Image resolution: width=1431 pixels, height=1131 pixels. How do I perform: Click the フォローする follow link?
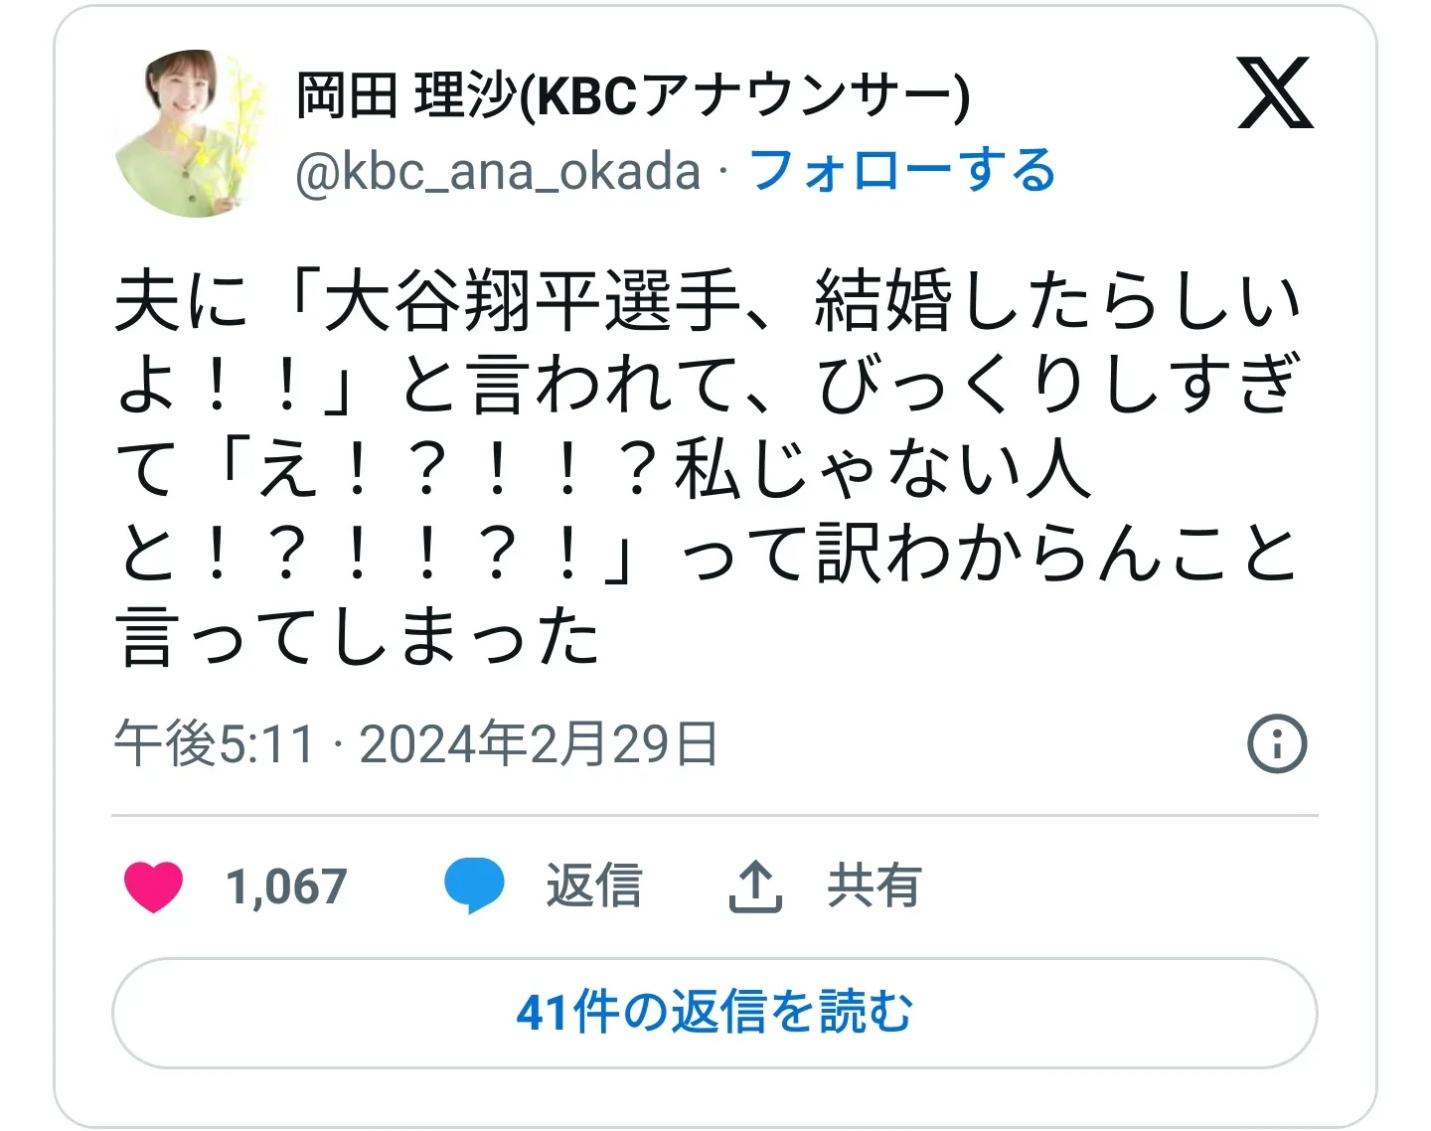(902, 170)
